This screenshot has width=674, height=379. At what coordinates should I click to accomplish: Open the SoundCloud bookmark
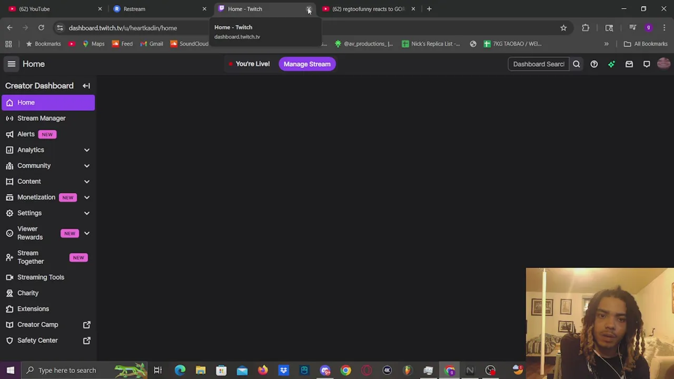click(190, 44)
